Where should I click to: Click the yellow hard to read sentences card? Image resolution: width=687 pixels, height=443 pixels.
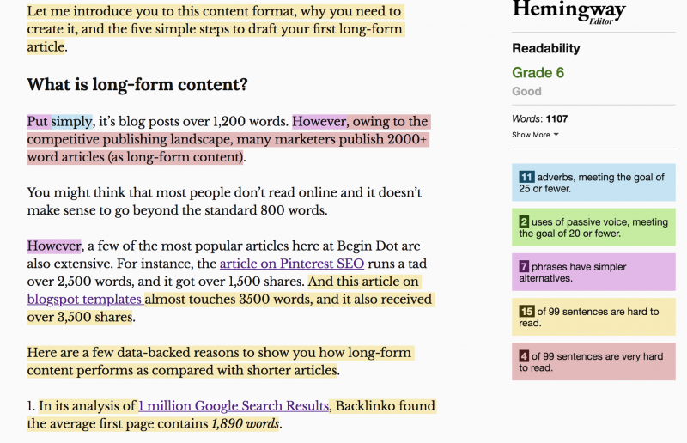click(593, 317)
